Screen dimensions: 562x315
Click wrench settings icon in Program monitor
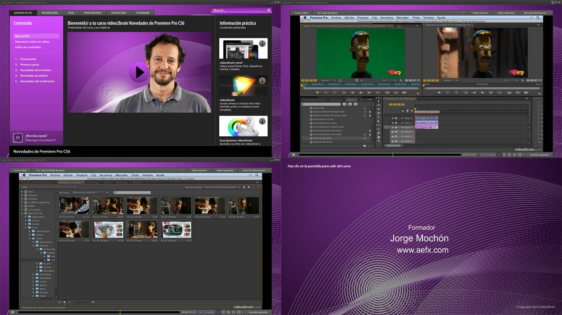pyautogui.click(x=523, y=80)
